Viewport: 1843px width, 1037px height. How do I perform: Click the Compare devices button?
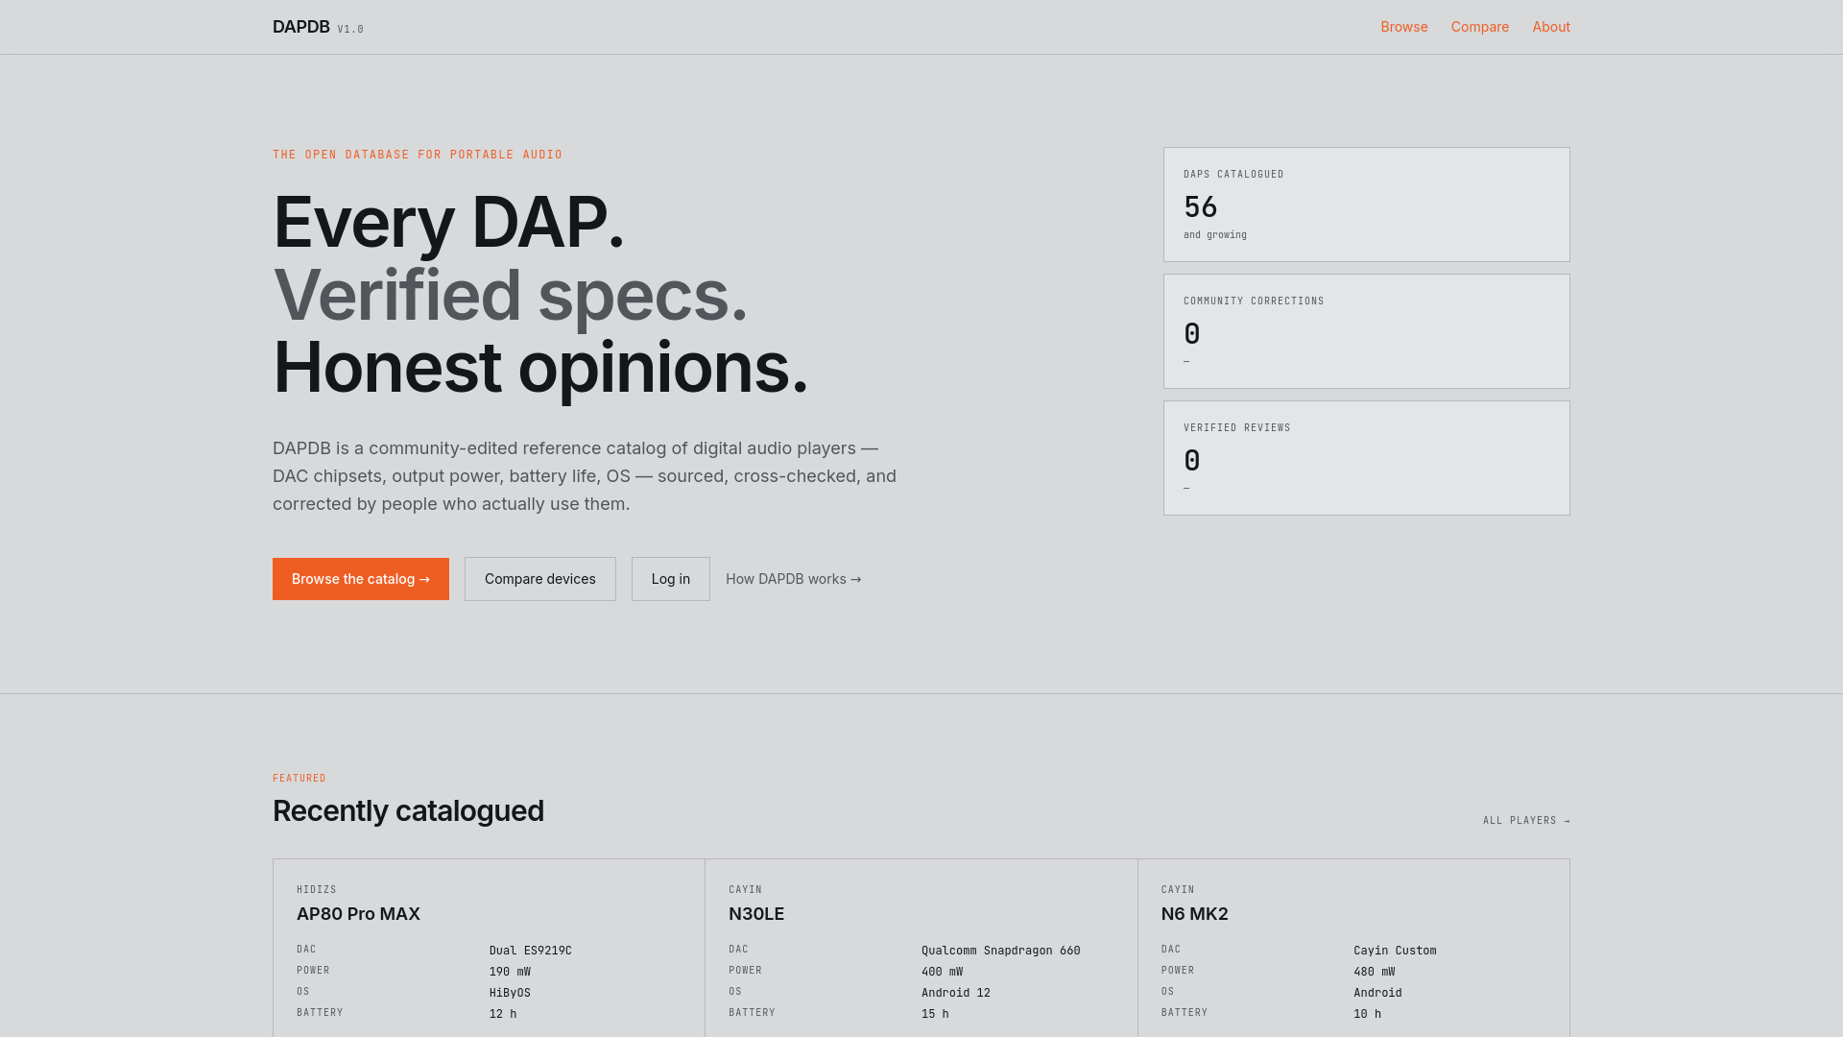[540, 579]
